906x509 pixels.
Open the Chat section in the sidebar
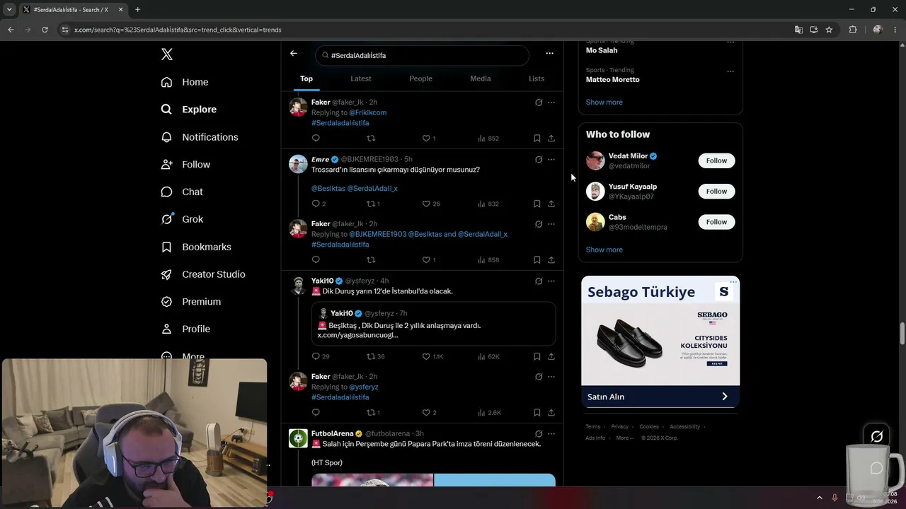(x=182, y=192)
